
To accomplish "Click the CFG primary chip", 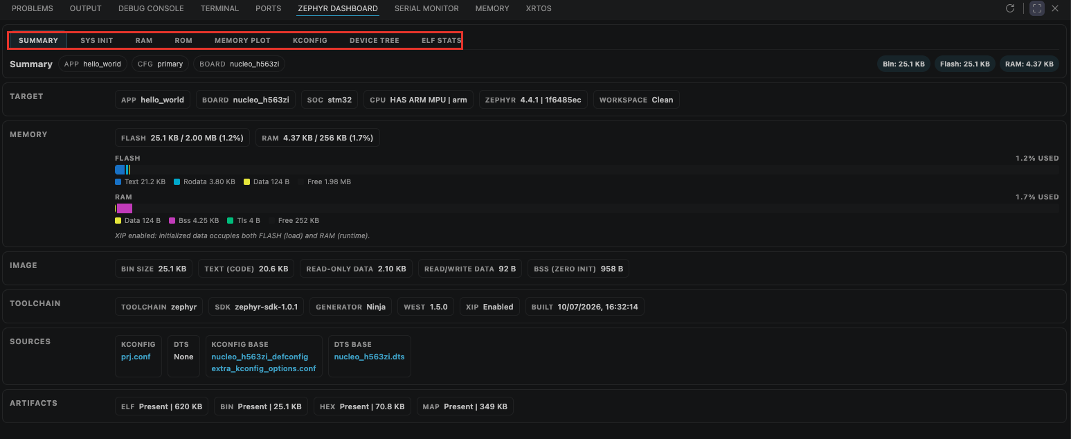I will tap(161, 64).
